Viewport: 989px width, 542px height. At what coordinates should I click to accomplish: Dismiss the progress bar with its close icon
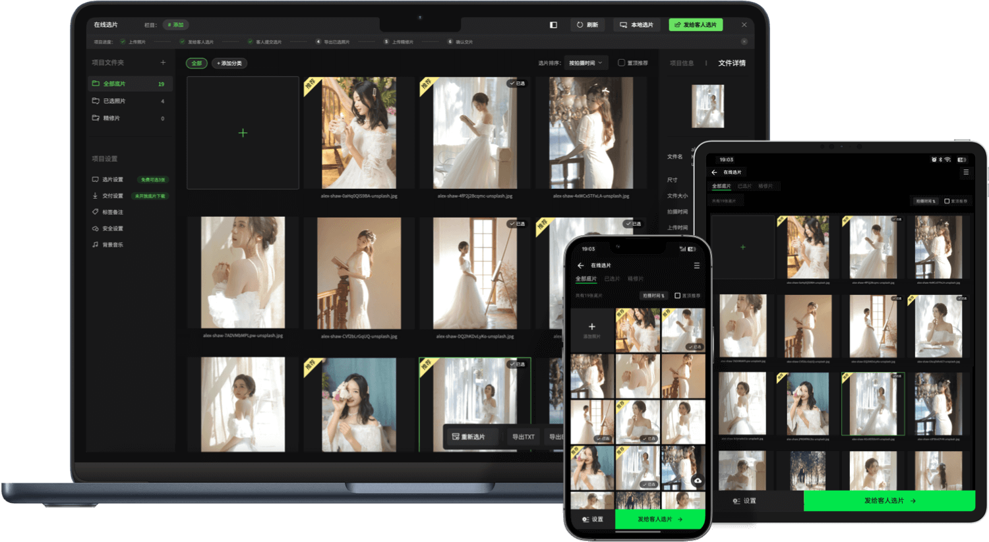coord(744,41)
